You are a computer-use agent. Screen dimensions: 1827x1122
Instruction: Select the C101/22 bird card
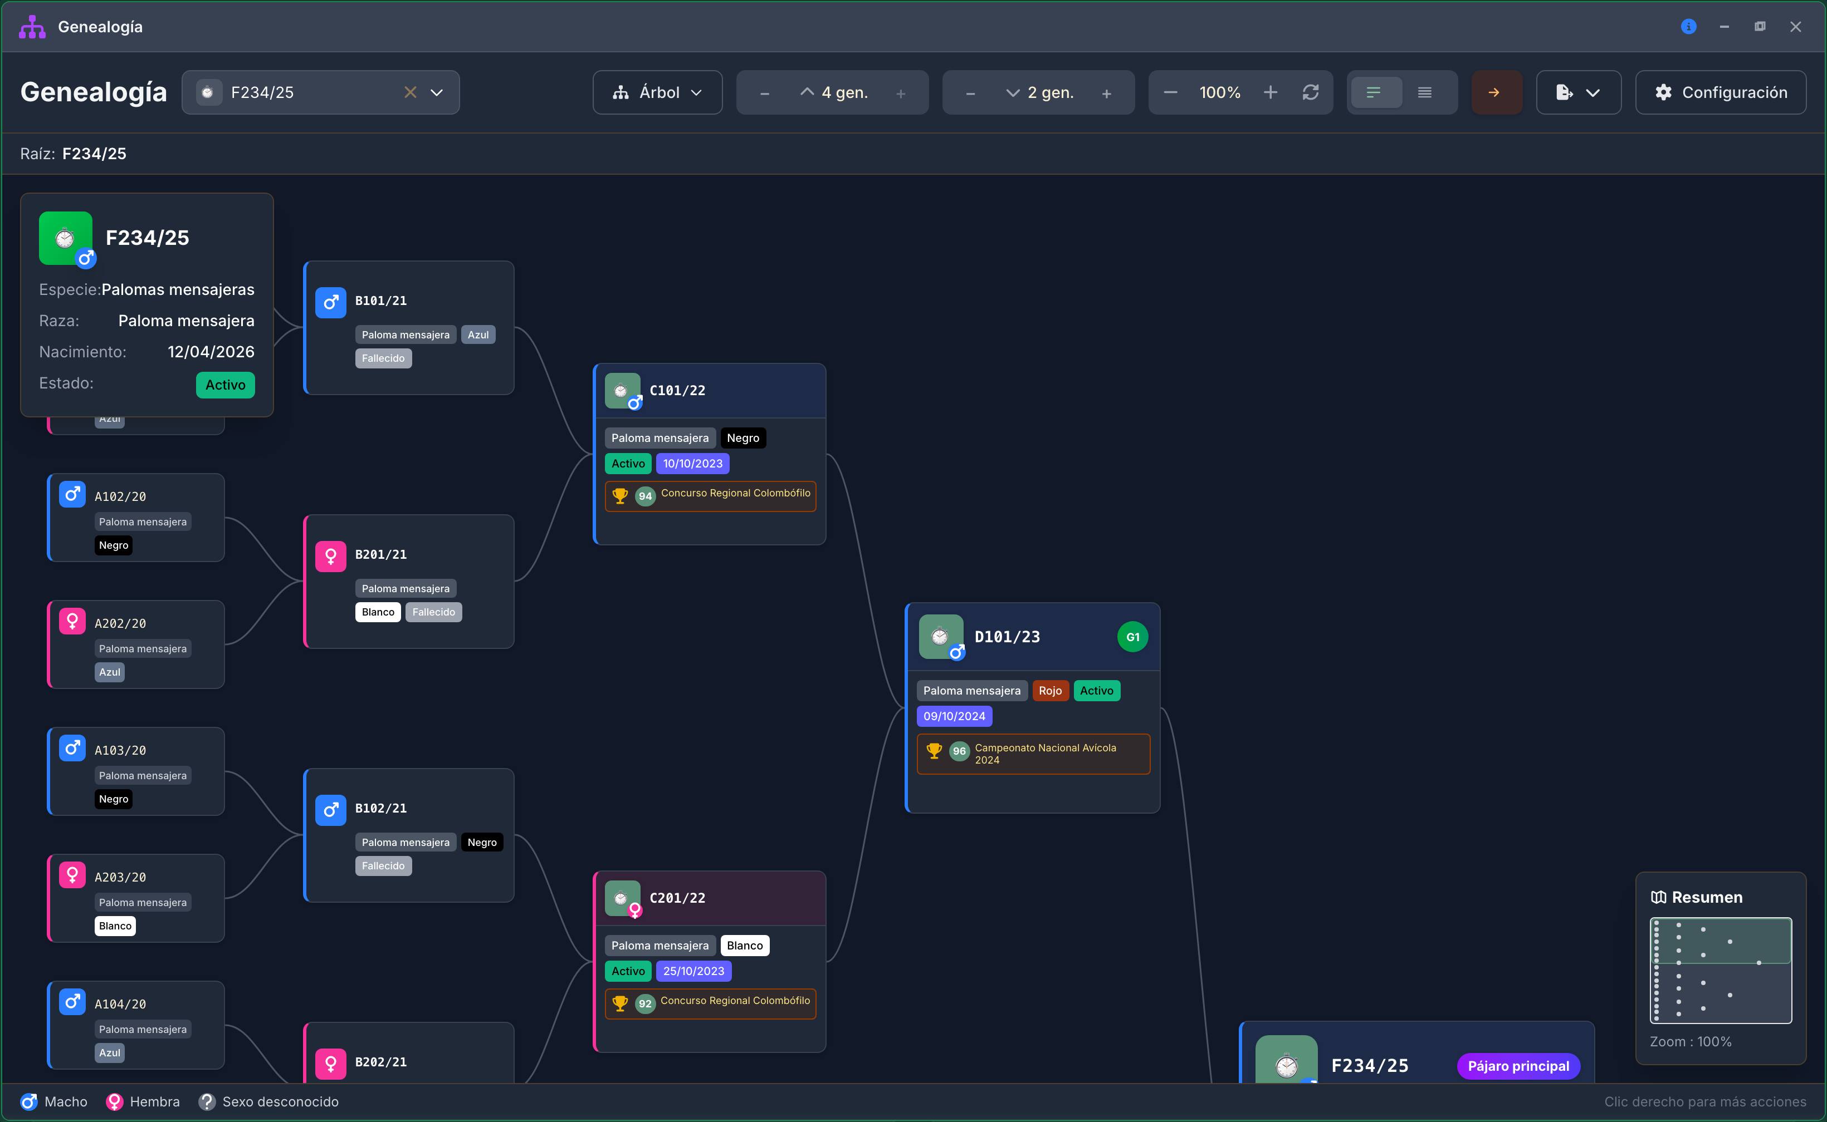(x=709, y=454)
